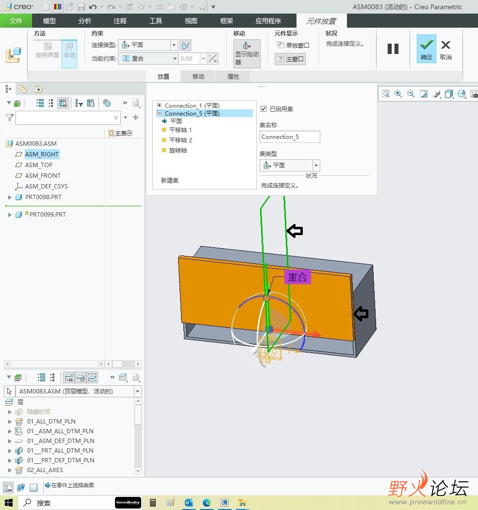Open the layer model selector dropdown ASM0083.ASM
The height and width of the screenshot is (510, 478).
coord(137,391)
